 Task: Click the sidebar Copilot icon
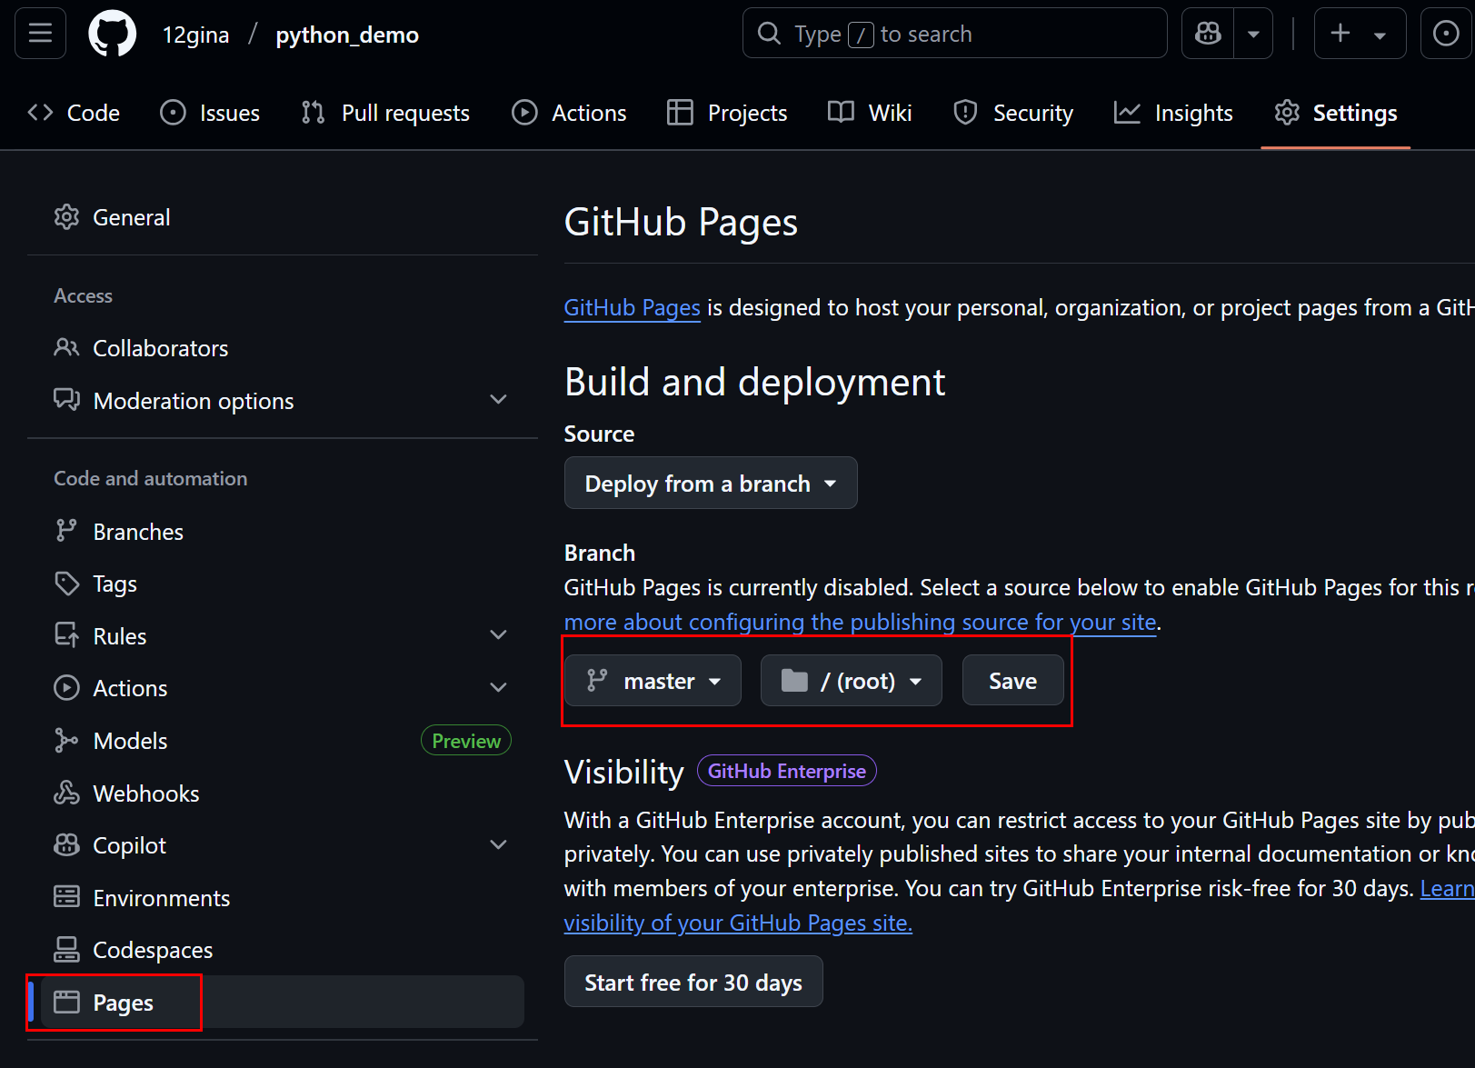pos(66,845)
